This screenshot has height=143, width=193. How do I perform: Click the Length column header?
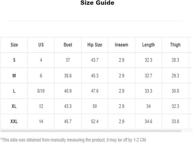[x=148, y=45]
